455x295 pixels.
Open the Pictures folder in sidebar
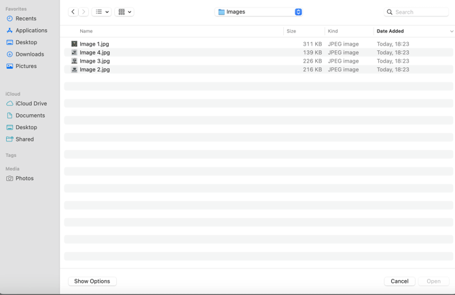(x=26, y=66)
